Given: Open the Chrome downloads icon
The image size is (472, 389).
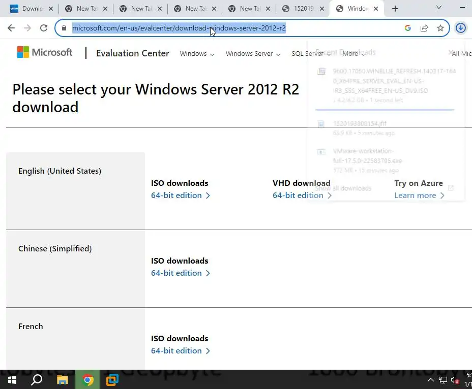Looking at the screenshot, I should click(x=461, y=28).
